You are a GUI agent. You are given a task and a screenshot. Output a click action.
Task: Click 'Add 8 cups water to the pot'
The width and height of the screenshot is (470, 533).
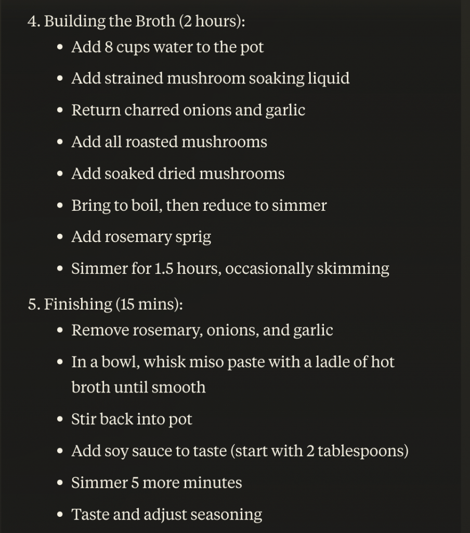point(167,47)
